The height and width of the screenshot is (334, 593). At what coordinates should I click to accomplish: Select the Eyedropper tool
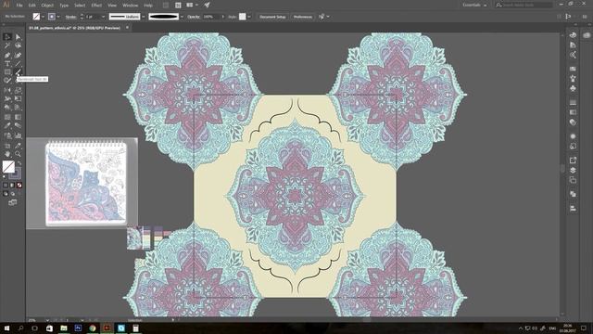pos(7,126)
